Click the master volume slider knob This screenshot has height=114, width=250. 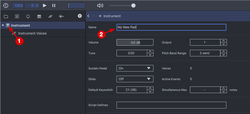point(133,6)
